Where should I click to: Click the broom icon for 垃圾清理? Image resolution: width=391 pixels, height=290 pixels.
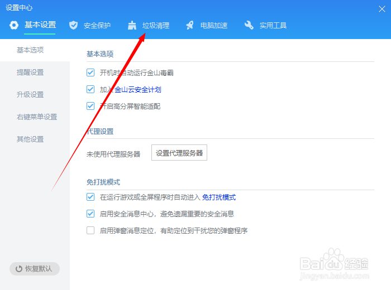[x=132, y=25]
